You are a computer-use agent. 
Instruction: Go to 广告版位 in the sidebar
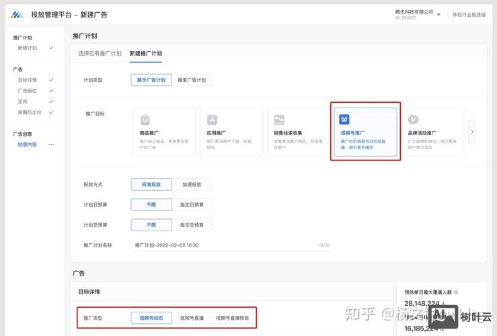(x=28, y=91)
